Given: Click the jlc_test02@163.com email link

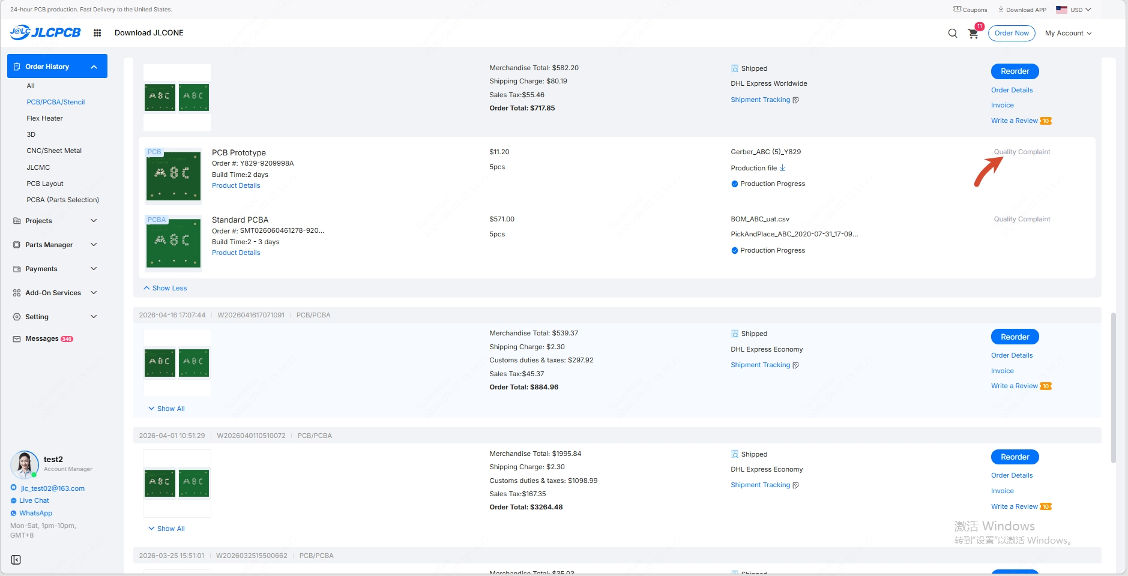Looking at the screenshot, I should click(53, 488).
